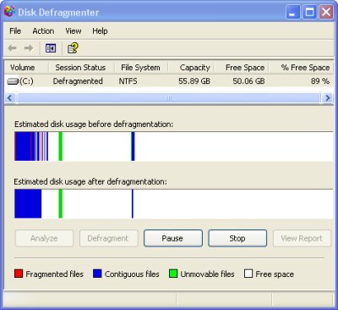Click the Stop button
This screenshot has height=310, width=338.
coord(237,238)
